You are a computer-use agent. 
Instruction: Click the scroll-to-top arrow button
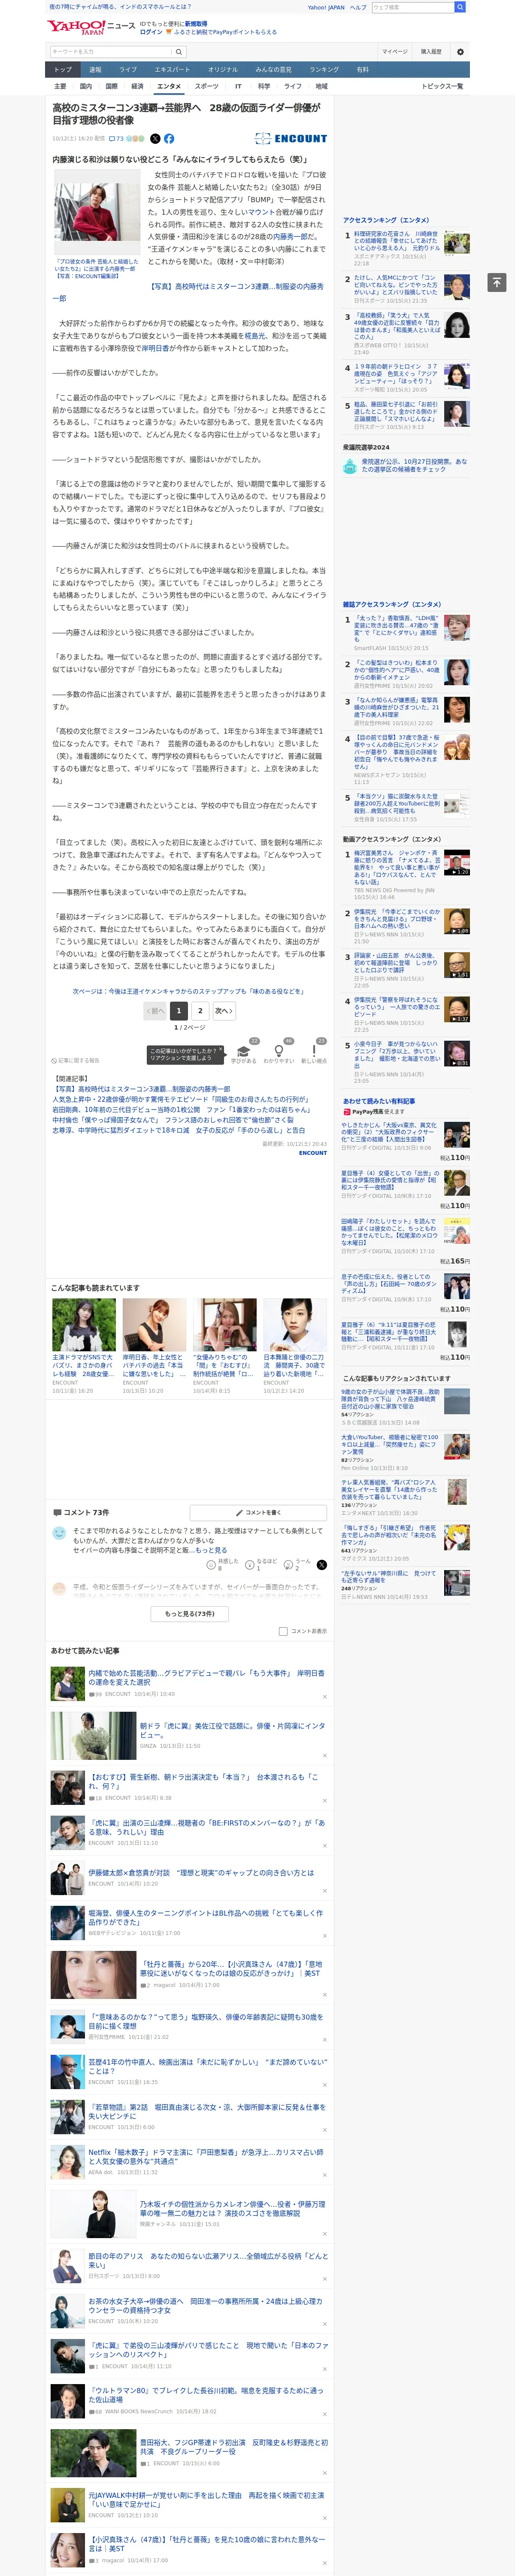pos(497,283)
